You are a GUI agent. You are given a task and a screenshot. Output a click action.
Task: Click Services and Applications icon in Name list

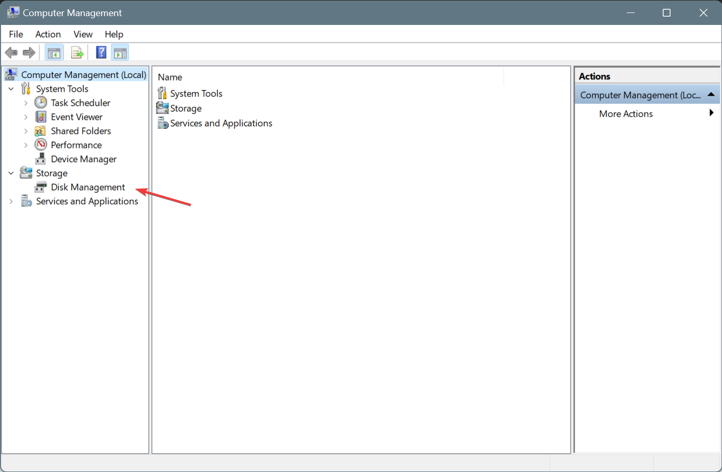pos(163,123)
